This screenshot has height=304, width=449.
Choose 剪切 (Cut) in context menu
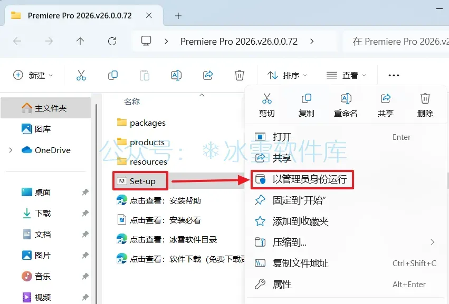click(x=267, y=105)
